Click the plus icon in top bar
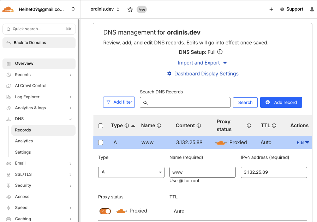 (271, 10)
